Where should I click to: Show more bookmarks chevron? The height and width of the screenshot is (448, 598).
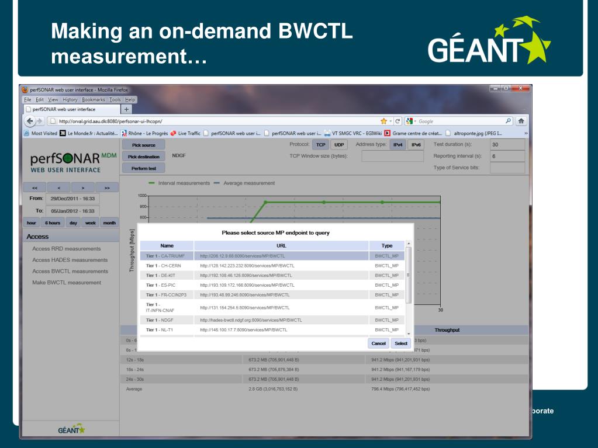[526, 133]
